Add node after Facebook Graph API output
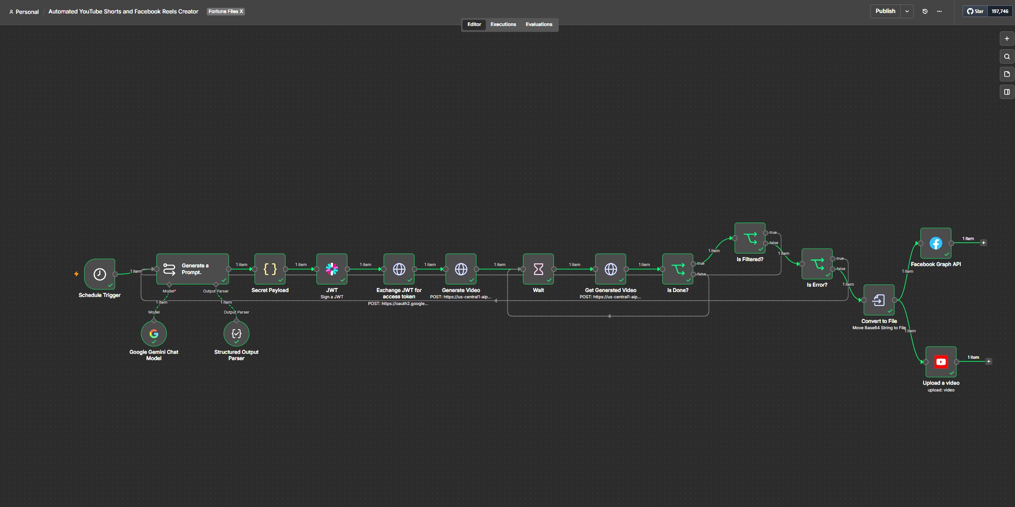 point(984,243)
